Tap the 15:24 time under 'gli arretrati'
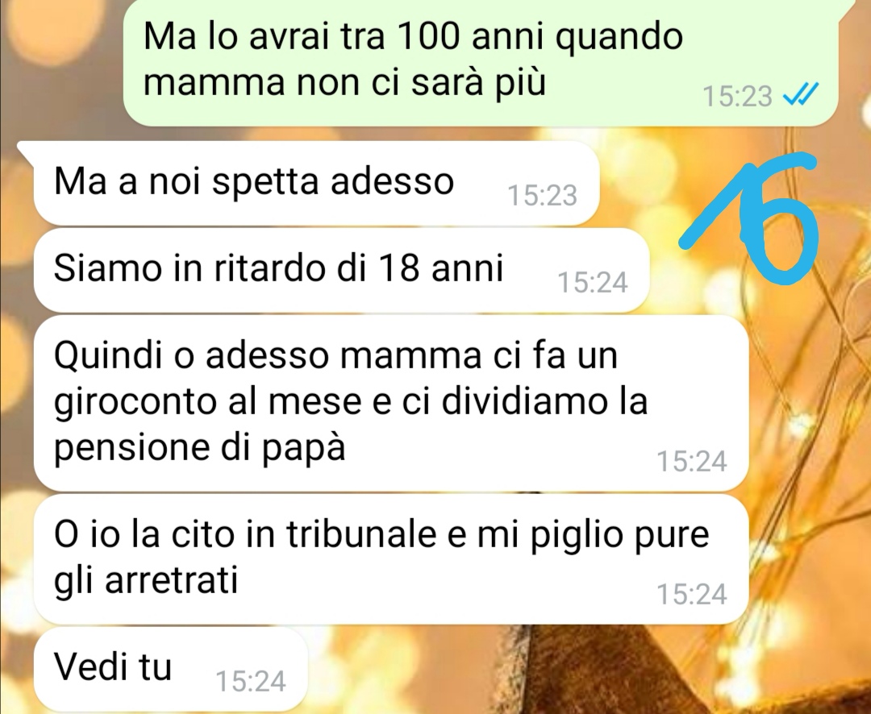The height and width of the screenshot is (714, 871). tap(692, 594)
